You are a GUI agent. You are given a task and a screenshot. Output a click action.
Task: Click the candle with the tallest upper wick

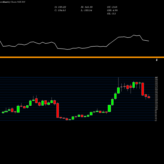[x=118, y=91]
